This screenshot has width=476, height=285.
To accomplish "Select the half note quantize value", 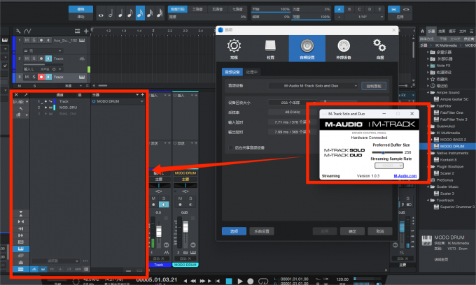I will point(111,14).
